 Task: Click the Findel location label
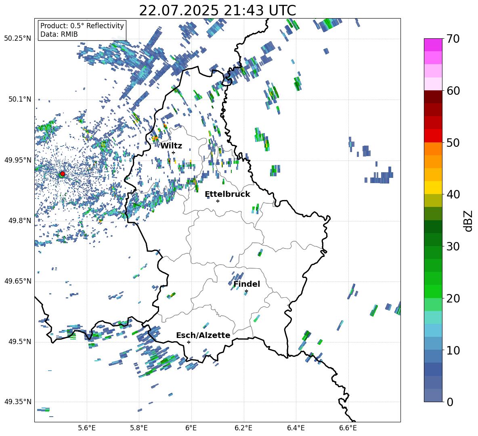point(247,284)
